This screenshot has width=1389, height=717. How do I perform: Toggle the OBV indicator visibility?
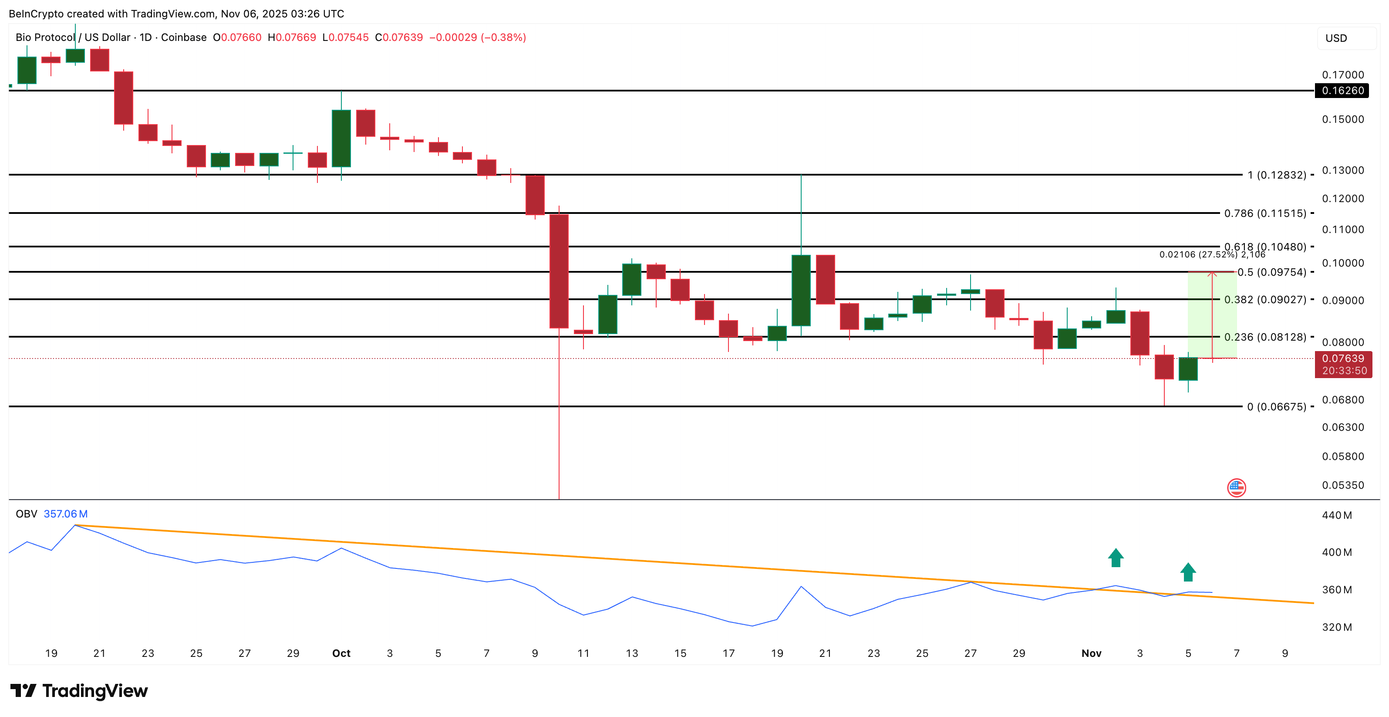[x=27, y=514]
